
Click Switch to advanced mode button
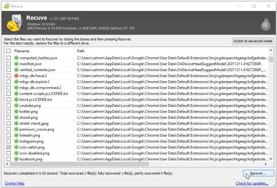click(253, 41)
